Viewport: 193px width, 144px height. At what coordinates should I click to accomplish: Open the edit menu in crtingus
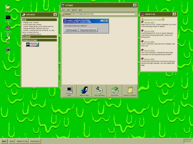(x=68, y=10)
